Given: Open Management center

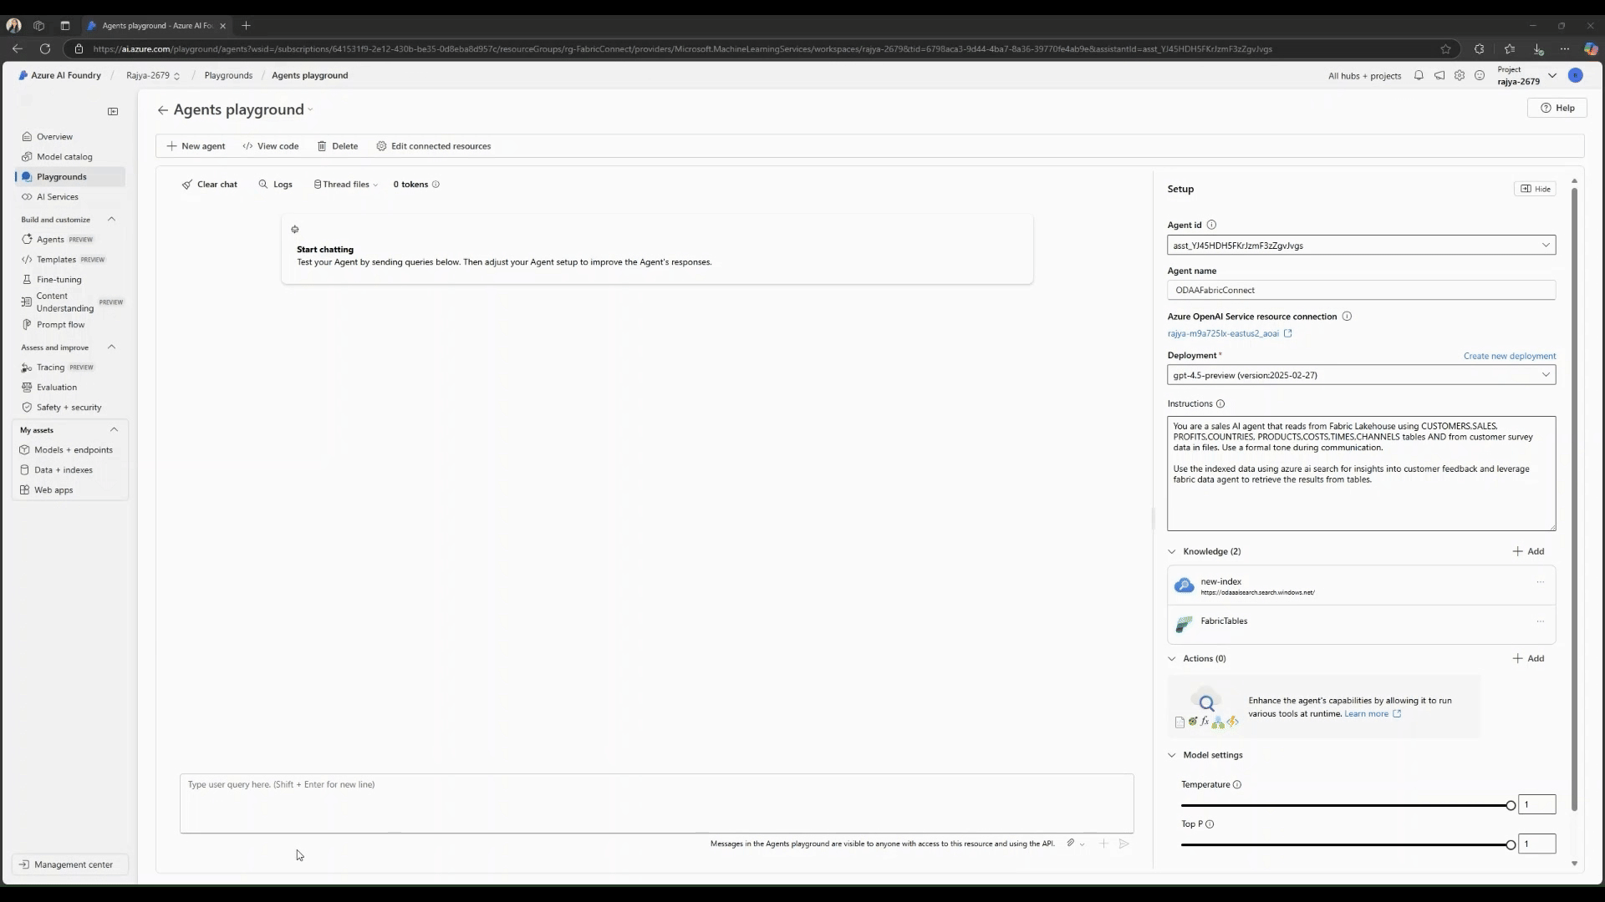Looking at the screenshot, I should pyautogui.click(x=70, y=865).
